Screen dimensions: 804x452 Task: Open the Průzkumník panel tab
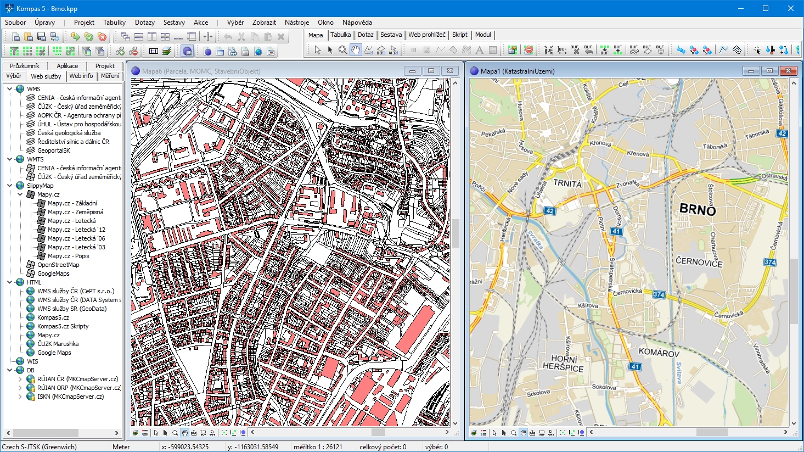pyautogui.click(x=25, y=66)
